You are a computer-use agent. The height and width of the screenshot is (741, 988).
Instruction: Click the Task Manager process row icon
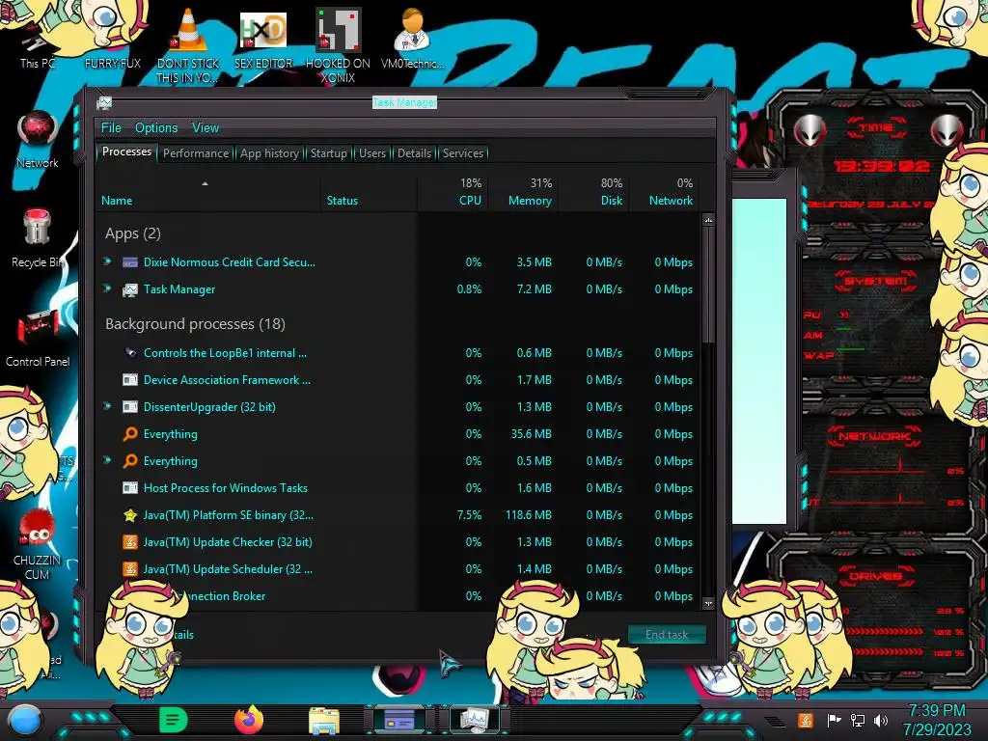coord(130,289)
